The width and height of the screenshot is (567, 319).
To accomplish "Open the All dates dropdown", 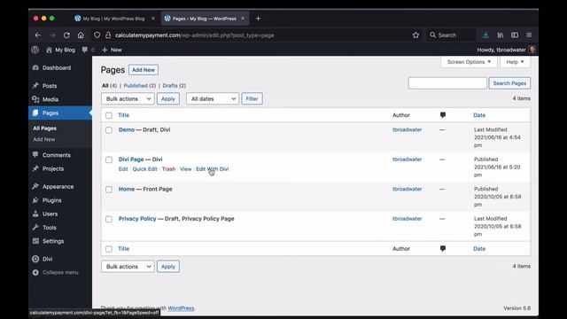I will [213, 98].
